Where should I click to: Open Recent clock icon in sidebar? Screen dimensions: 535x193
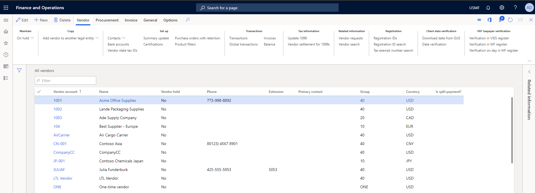(6, 55)
